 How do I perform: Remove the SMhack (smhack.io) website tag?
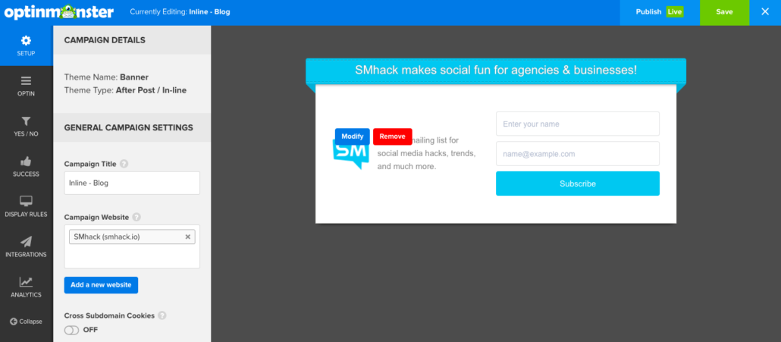coord(188,237)
